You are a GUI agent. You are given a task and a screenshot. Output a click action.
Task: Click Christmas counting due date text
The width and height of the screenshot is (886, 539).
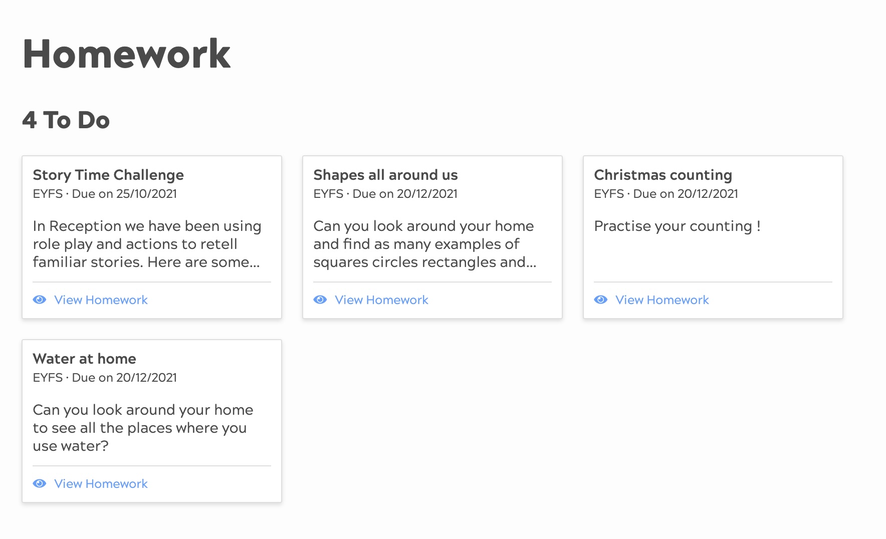coord(686,194)
